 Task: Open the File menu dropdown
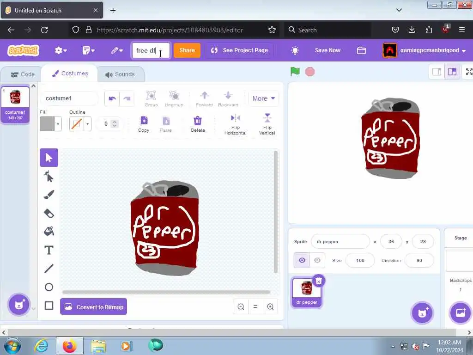88,50
